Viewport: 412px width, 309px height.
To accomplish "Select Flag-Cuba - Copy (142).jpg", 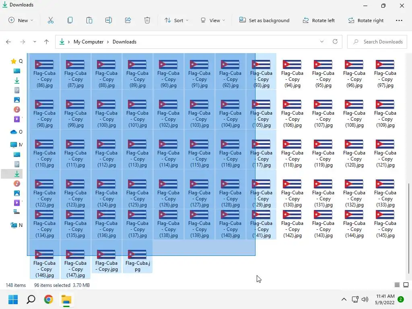I will 292,224.
